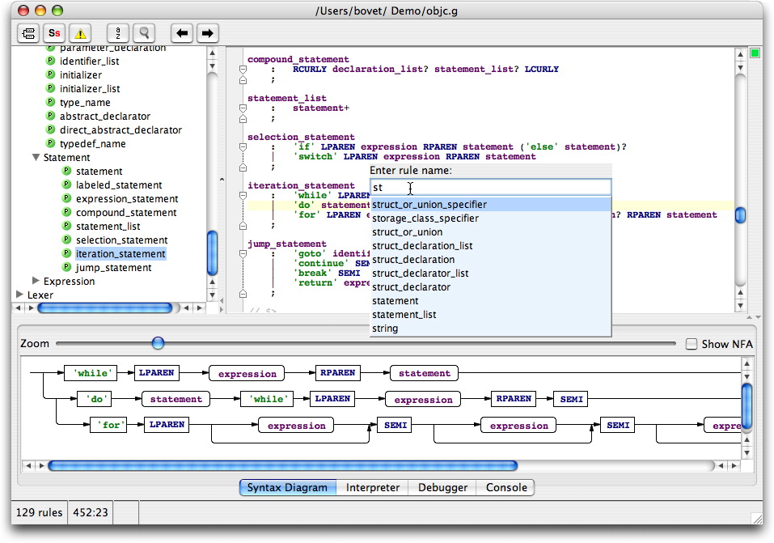Screen dimensions: 774x543
Task: Go forward with the right arrow button
Action: 207,33
